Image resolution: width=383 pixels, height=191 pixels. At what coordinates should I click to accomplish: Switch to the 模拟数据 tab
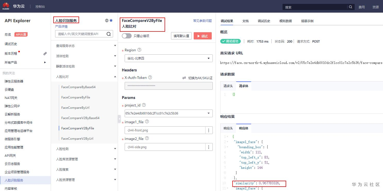tap(286, 21)
